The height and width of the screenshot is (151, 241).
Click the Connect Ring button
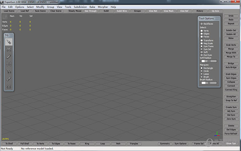(231, 90)
